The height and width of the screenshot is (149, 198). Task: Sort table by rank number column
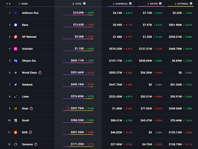8,4
